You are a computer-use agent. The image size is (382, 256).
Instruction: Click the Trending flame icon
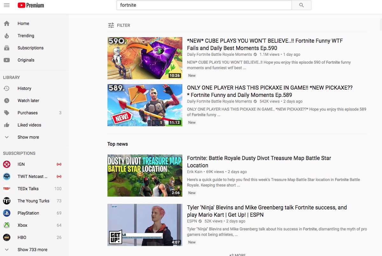(6, 36)
